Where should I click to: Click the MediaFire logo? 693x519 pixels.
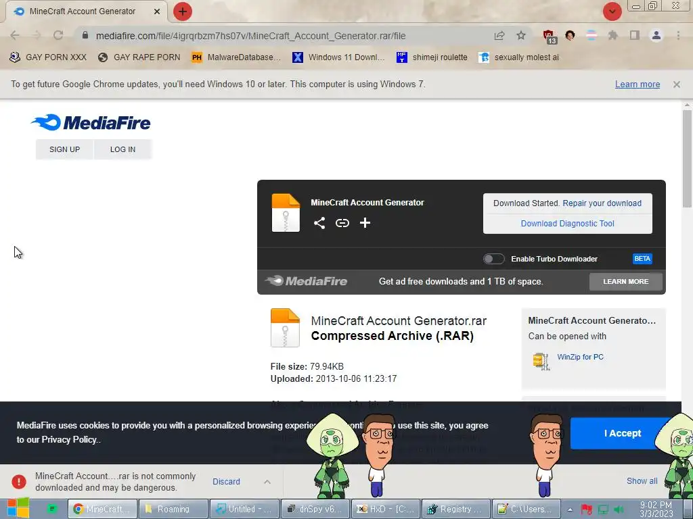point(91,122)
